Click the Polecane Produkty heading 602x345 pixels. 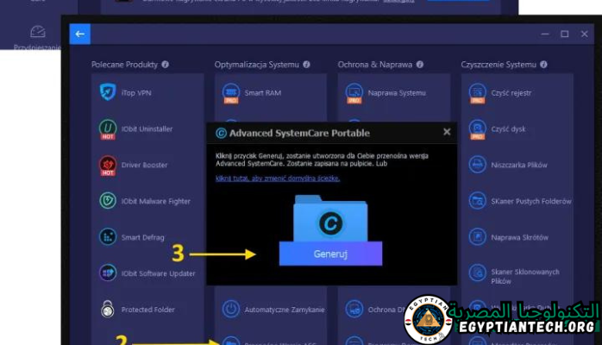124,65
